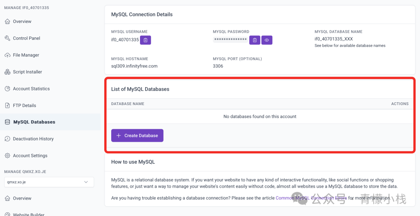Open the qmxz.xo.je domain dropdown

pos(49,182)
